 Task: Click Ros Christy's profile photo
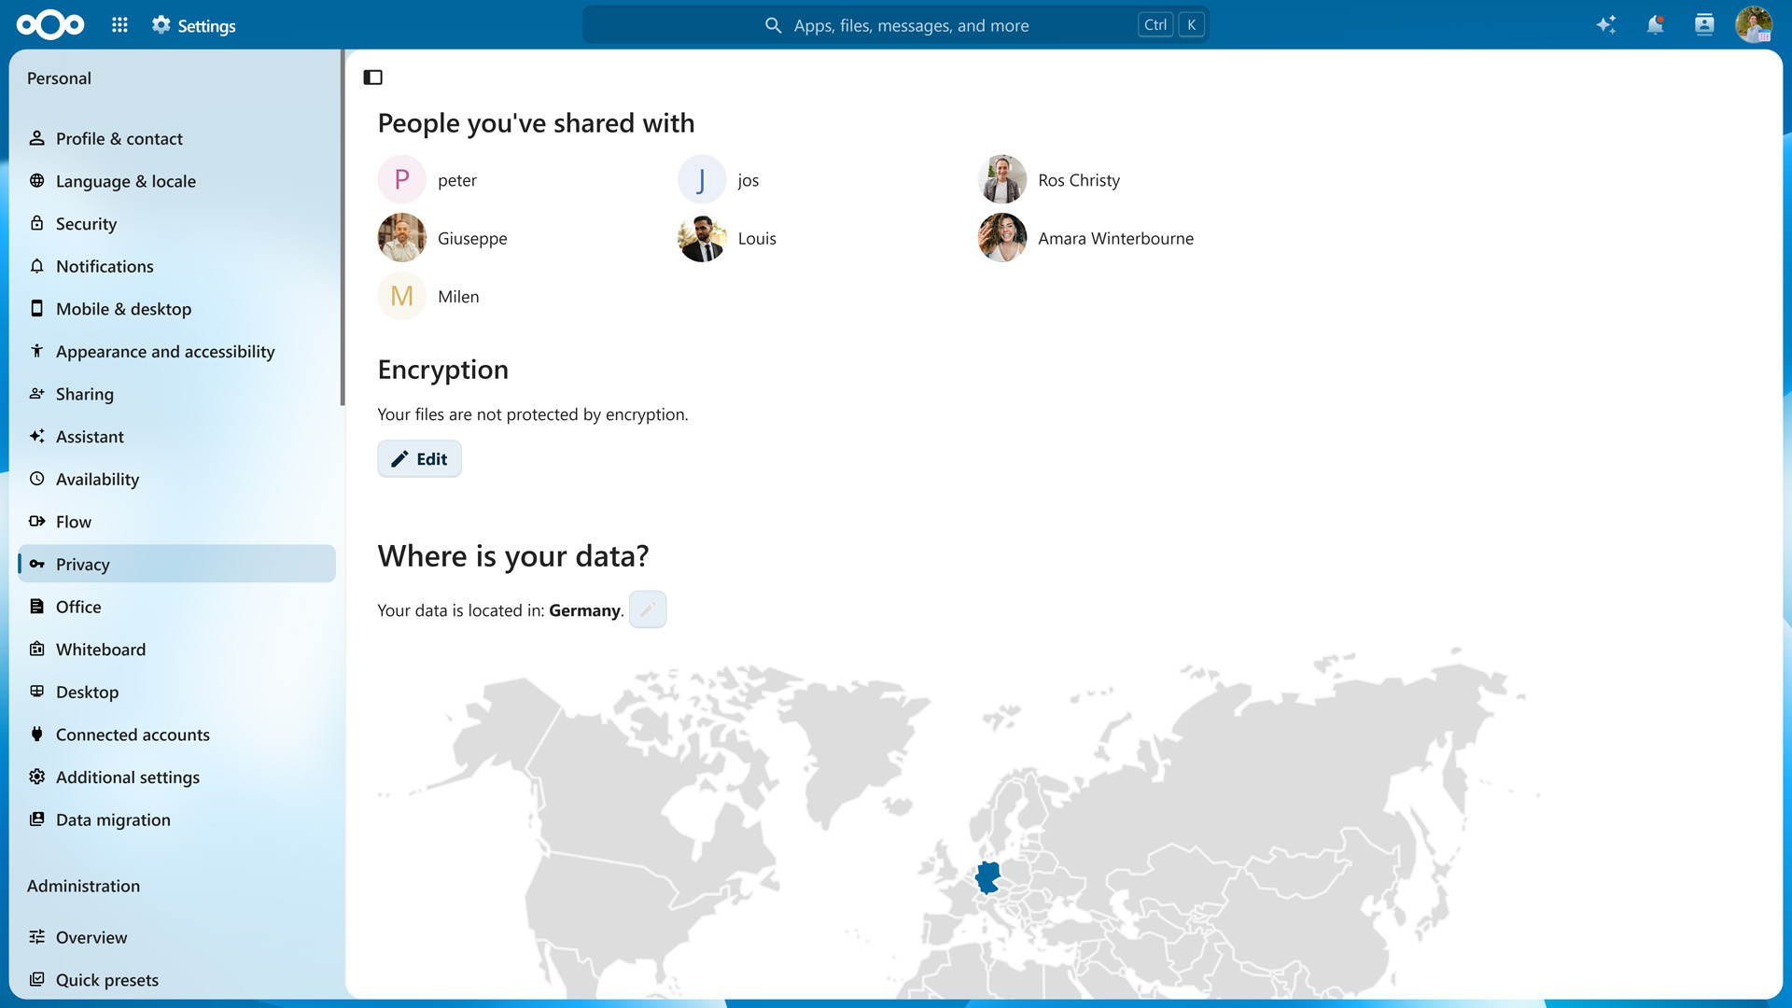point(1002,179)
